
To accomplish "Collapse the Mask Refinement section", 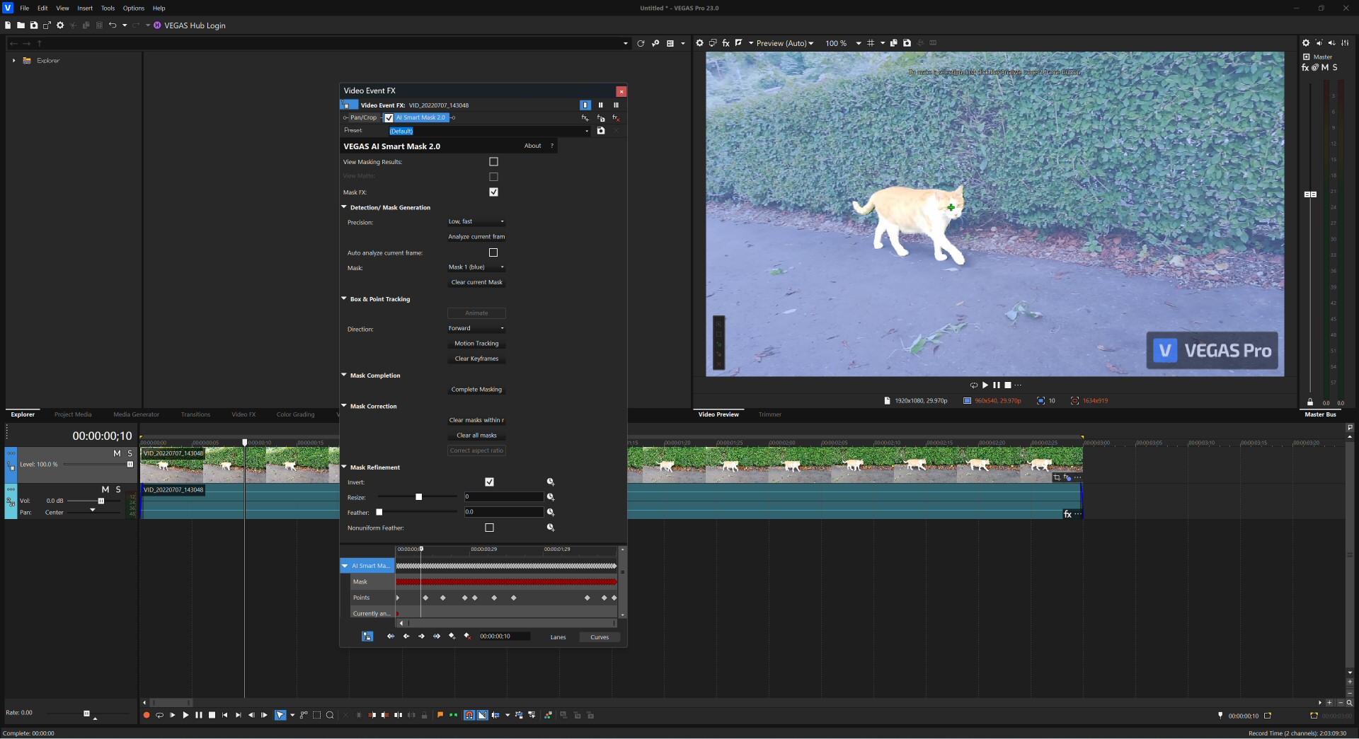I will tap(344, 467).
